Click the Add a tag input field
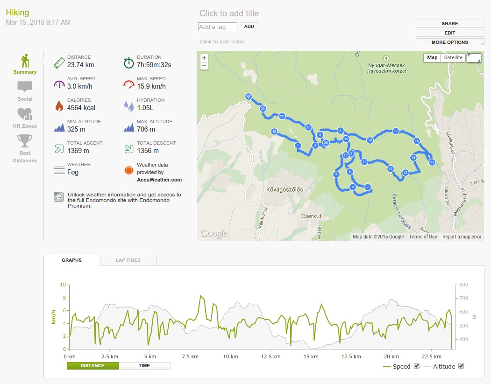The width and height of the screenshot is (491, 384). pos(218,27)
